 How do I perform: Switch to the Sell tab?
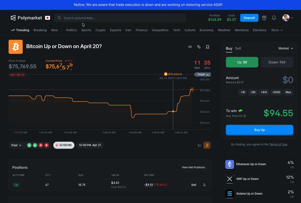coord(238,48)
